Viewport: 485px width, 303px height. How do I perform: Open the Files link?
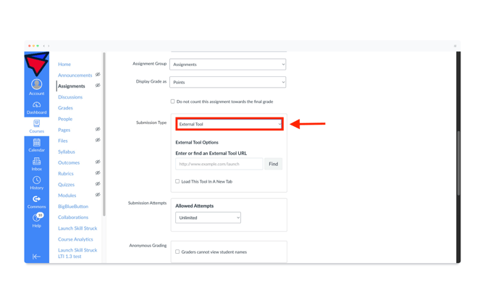pyautogui.click(x=62, y=141)
